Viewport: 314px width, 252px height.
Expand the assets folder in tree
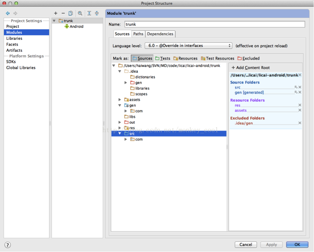point(120,100)
